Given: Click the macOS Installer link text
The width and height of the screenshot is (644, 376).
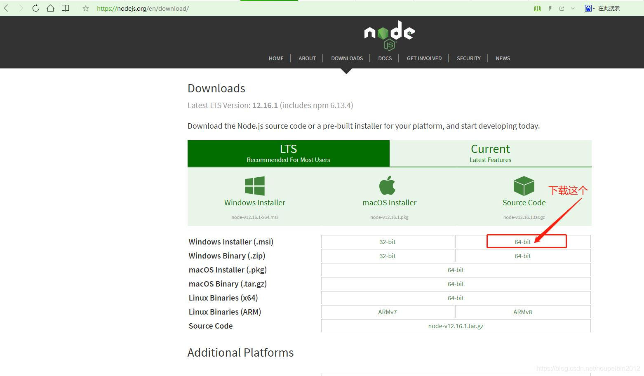Looking at the screenshot, I should coord(389,203).
